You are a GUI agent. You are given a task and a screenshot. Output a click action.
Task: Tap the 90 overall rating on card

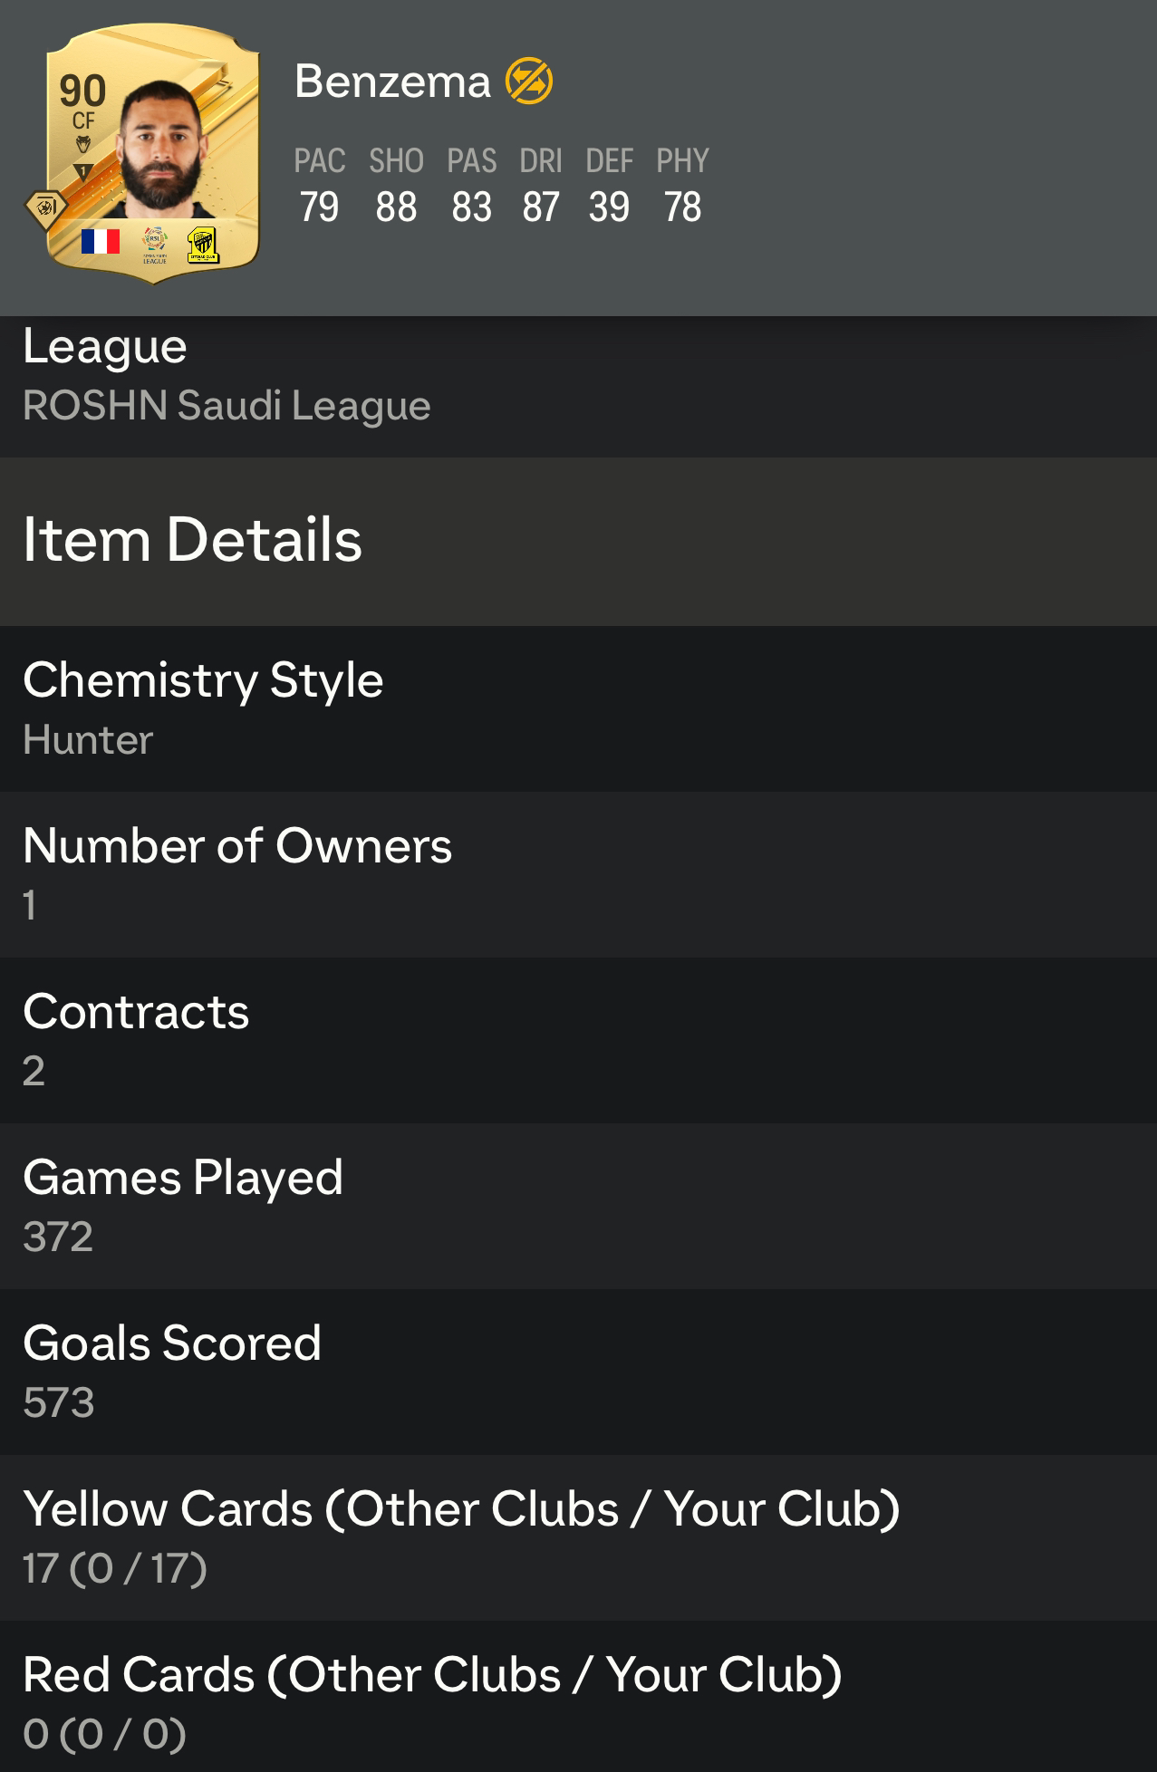coord(82,91)
